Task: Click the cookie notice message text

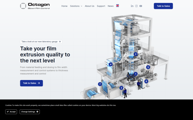Action: click(61, 105)
